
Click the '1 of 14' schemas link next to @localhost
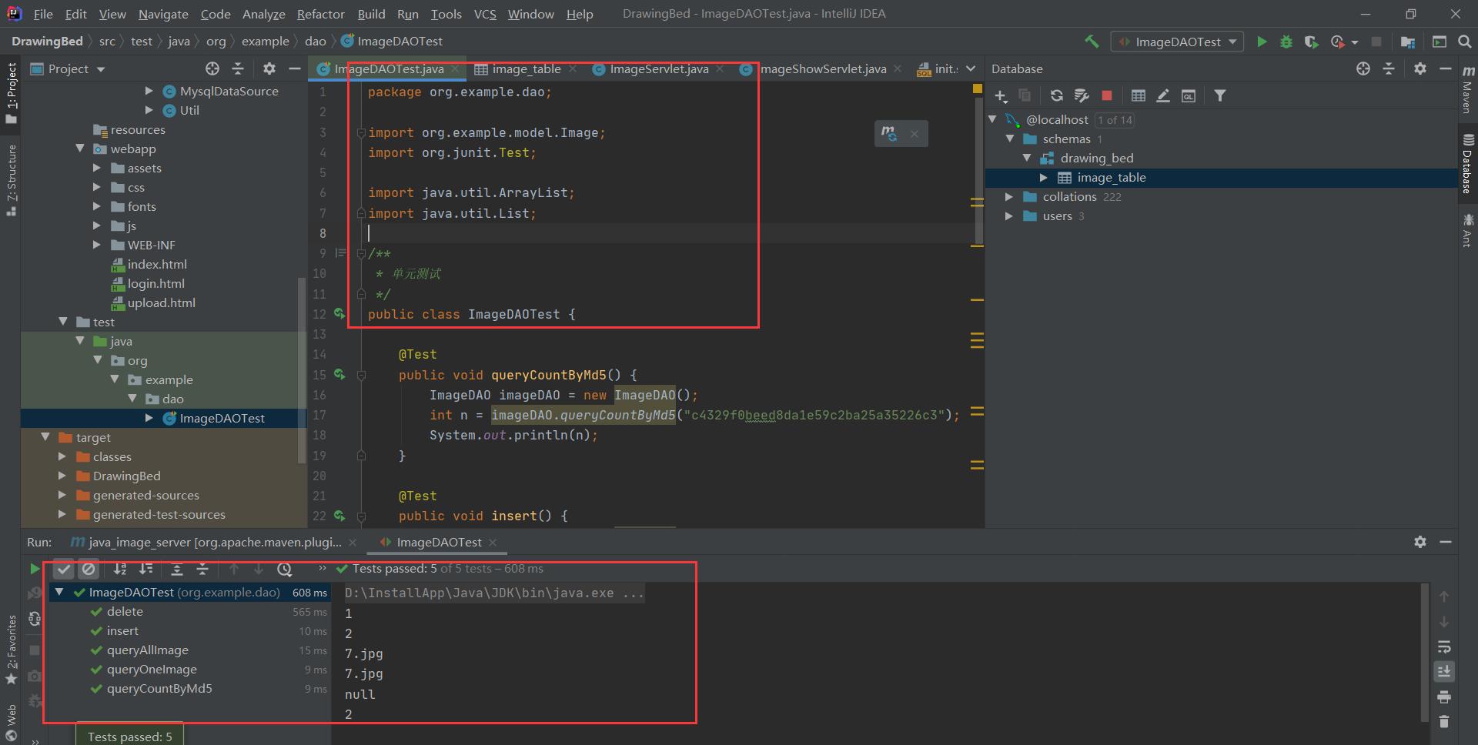[1115, 120]
